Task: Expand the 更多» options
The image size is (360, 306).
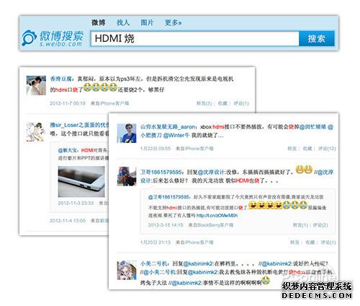Action: 173,22
